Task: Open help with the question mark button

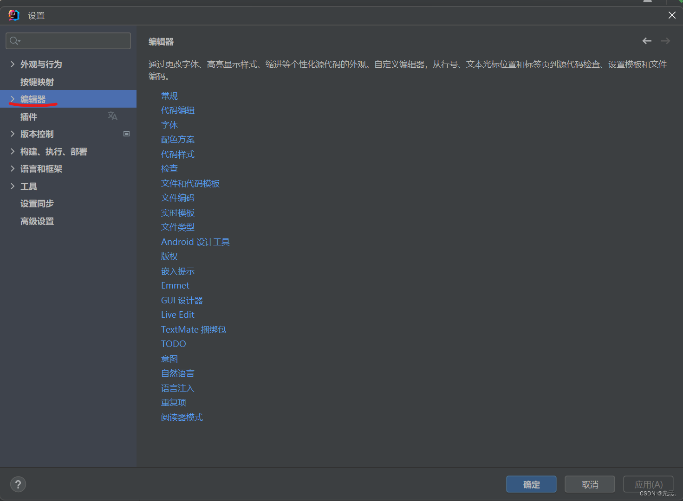Action: pyautogui.click(x=18, y=484)
